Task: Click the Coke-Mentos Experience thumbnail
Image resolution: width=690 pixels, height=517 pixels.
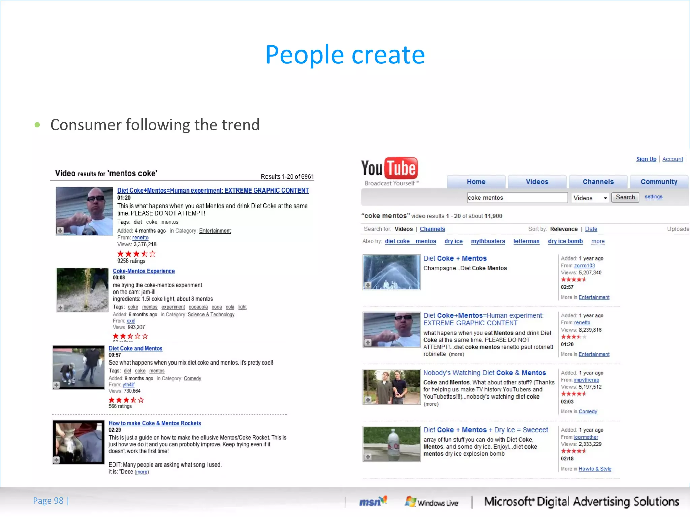Action: tap(83, 290)
